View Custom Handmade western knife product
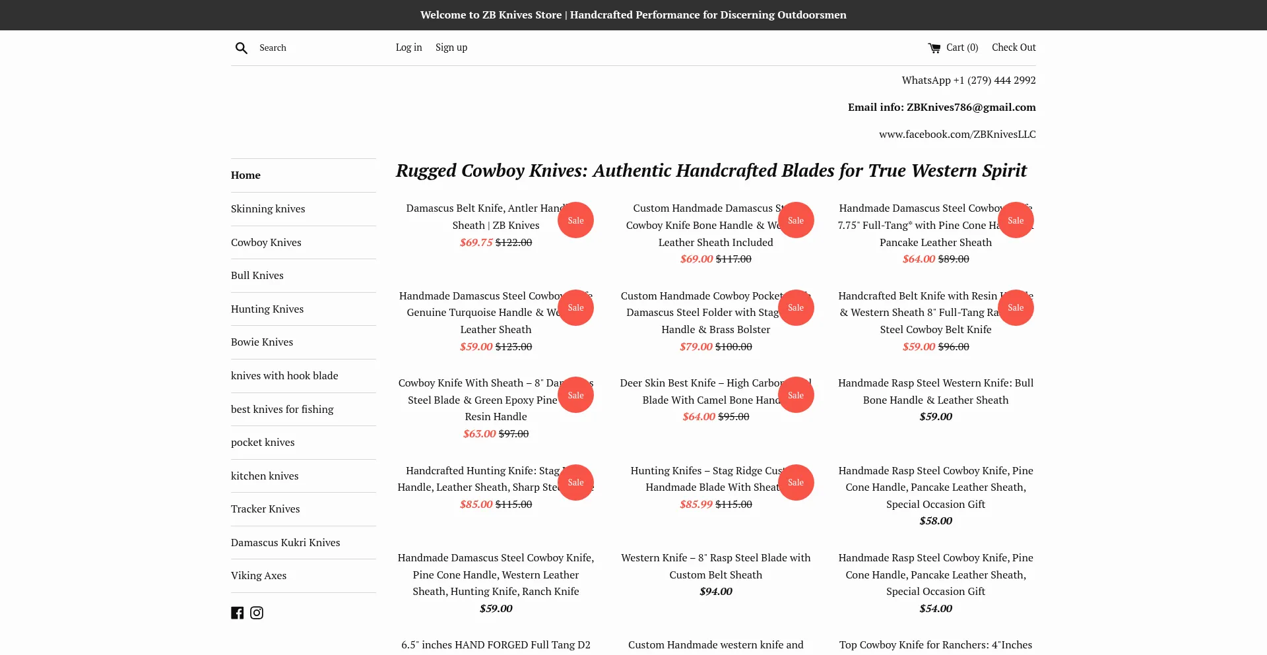 click(x=715, y=645)
